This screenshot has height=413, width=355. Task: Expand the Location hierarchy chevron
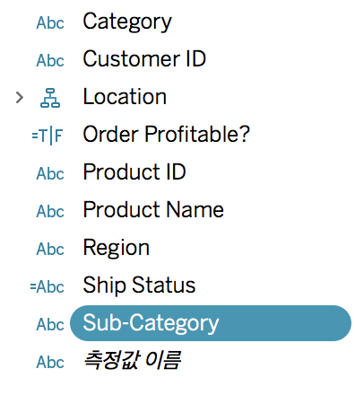click(x=20, y=98)
